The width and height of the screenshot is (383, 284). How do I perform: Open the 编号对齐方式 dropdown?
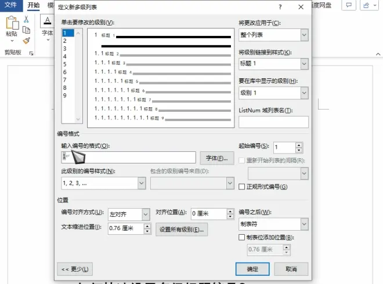coord(146,214)
